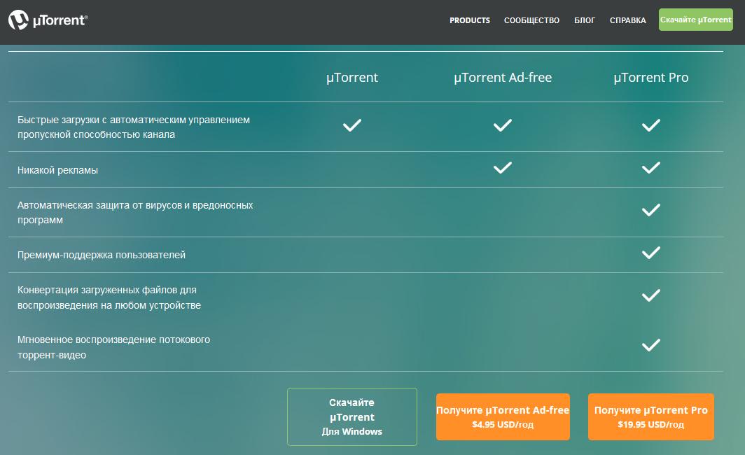Open the СООБЩЕСТВО menu item
Viewport: 745px width, 455px height.
(x=531, y=20)
